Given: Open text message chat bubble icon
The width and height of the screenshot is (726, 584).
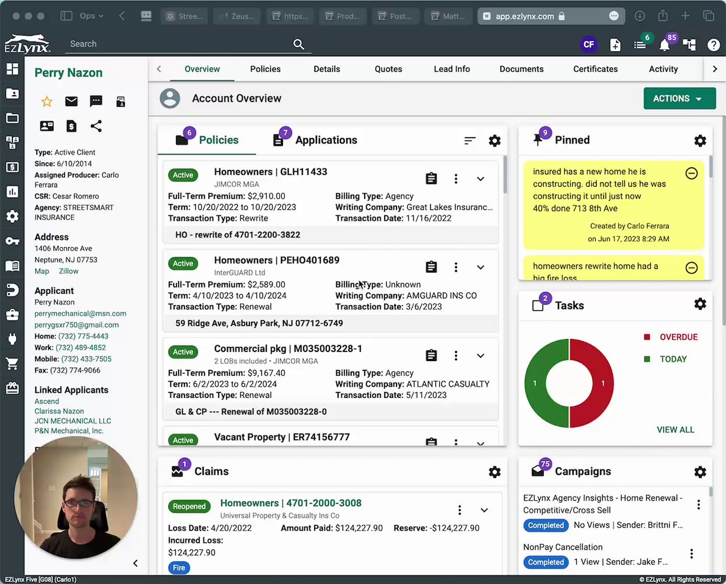Looking at the screenshot, I should (96, 101).
